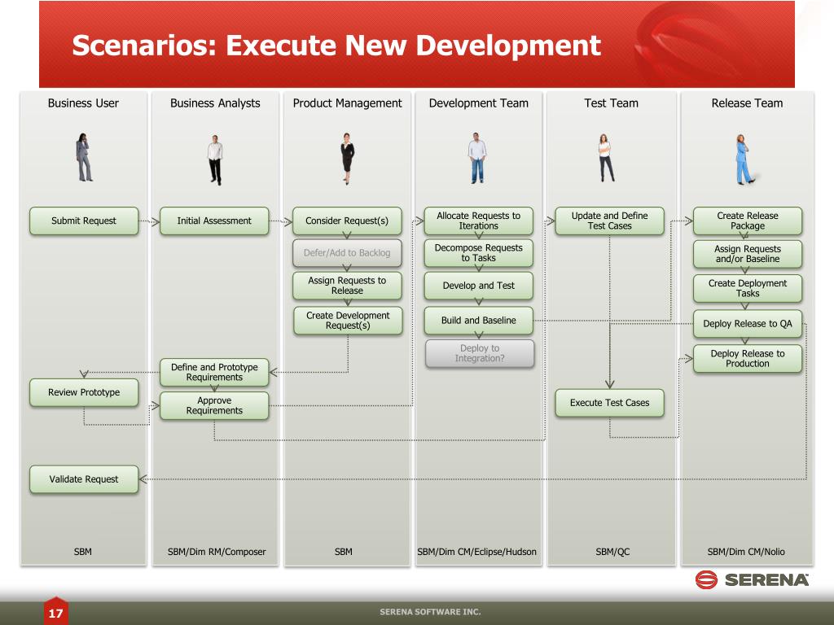This screenshot has width=834, height=625.
Task: Select the Deploy Release to QA box
Action: point(748,324)
